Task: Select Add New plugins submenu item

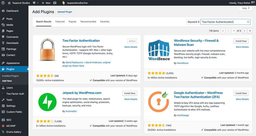Action: click(7, 81)
